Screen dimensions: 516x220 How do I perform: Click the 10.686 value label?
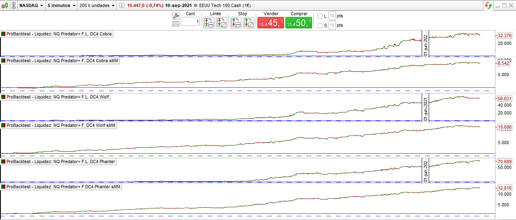(504, 127)
